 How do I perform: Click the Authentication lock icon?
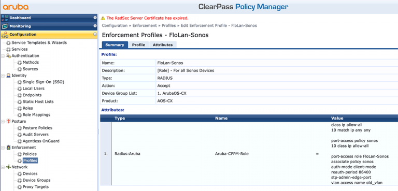[8, 56]
